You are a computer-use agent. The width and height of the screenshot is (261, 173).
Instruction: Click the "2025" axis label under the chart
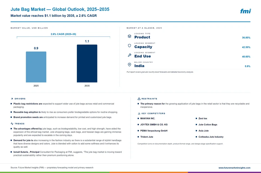tap(36, 86)
